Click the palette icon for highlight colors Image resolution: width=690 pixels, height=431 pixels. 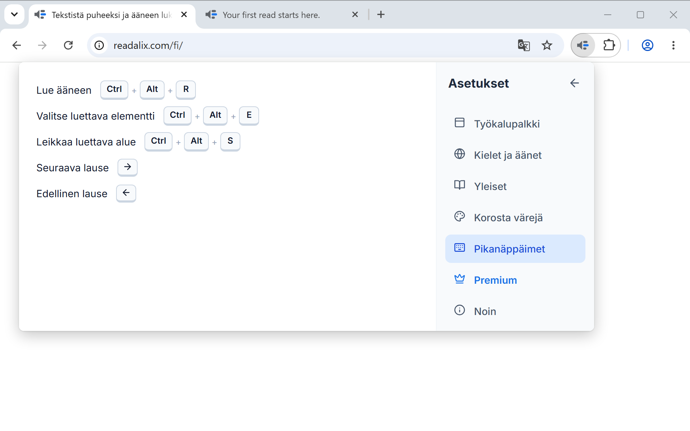click(x=459, y=216)
